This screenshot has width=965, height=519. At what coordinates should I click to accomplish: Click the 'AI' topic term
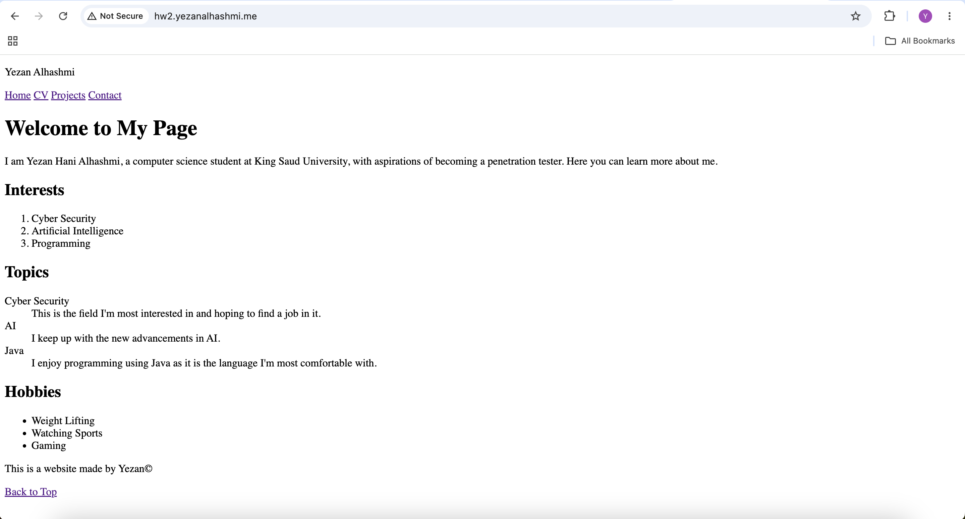(10, 326)
